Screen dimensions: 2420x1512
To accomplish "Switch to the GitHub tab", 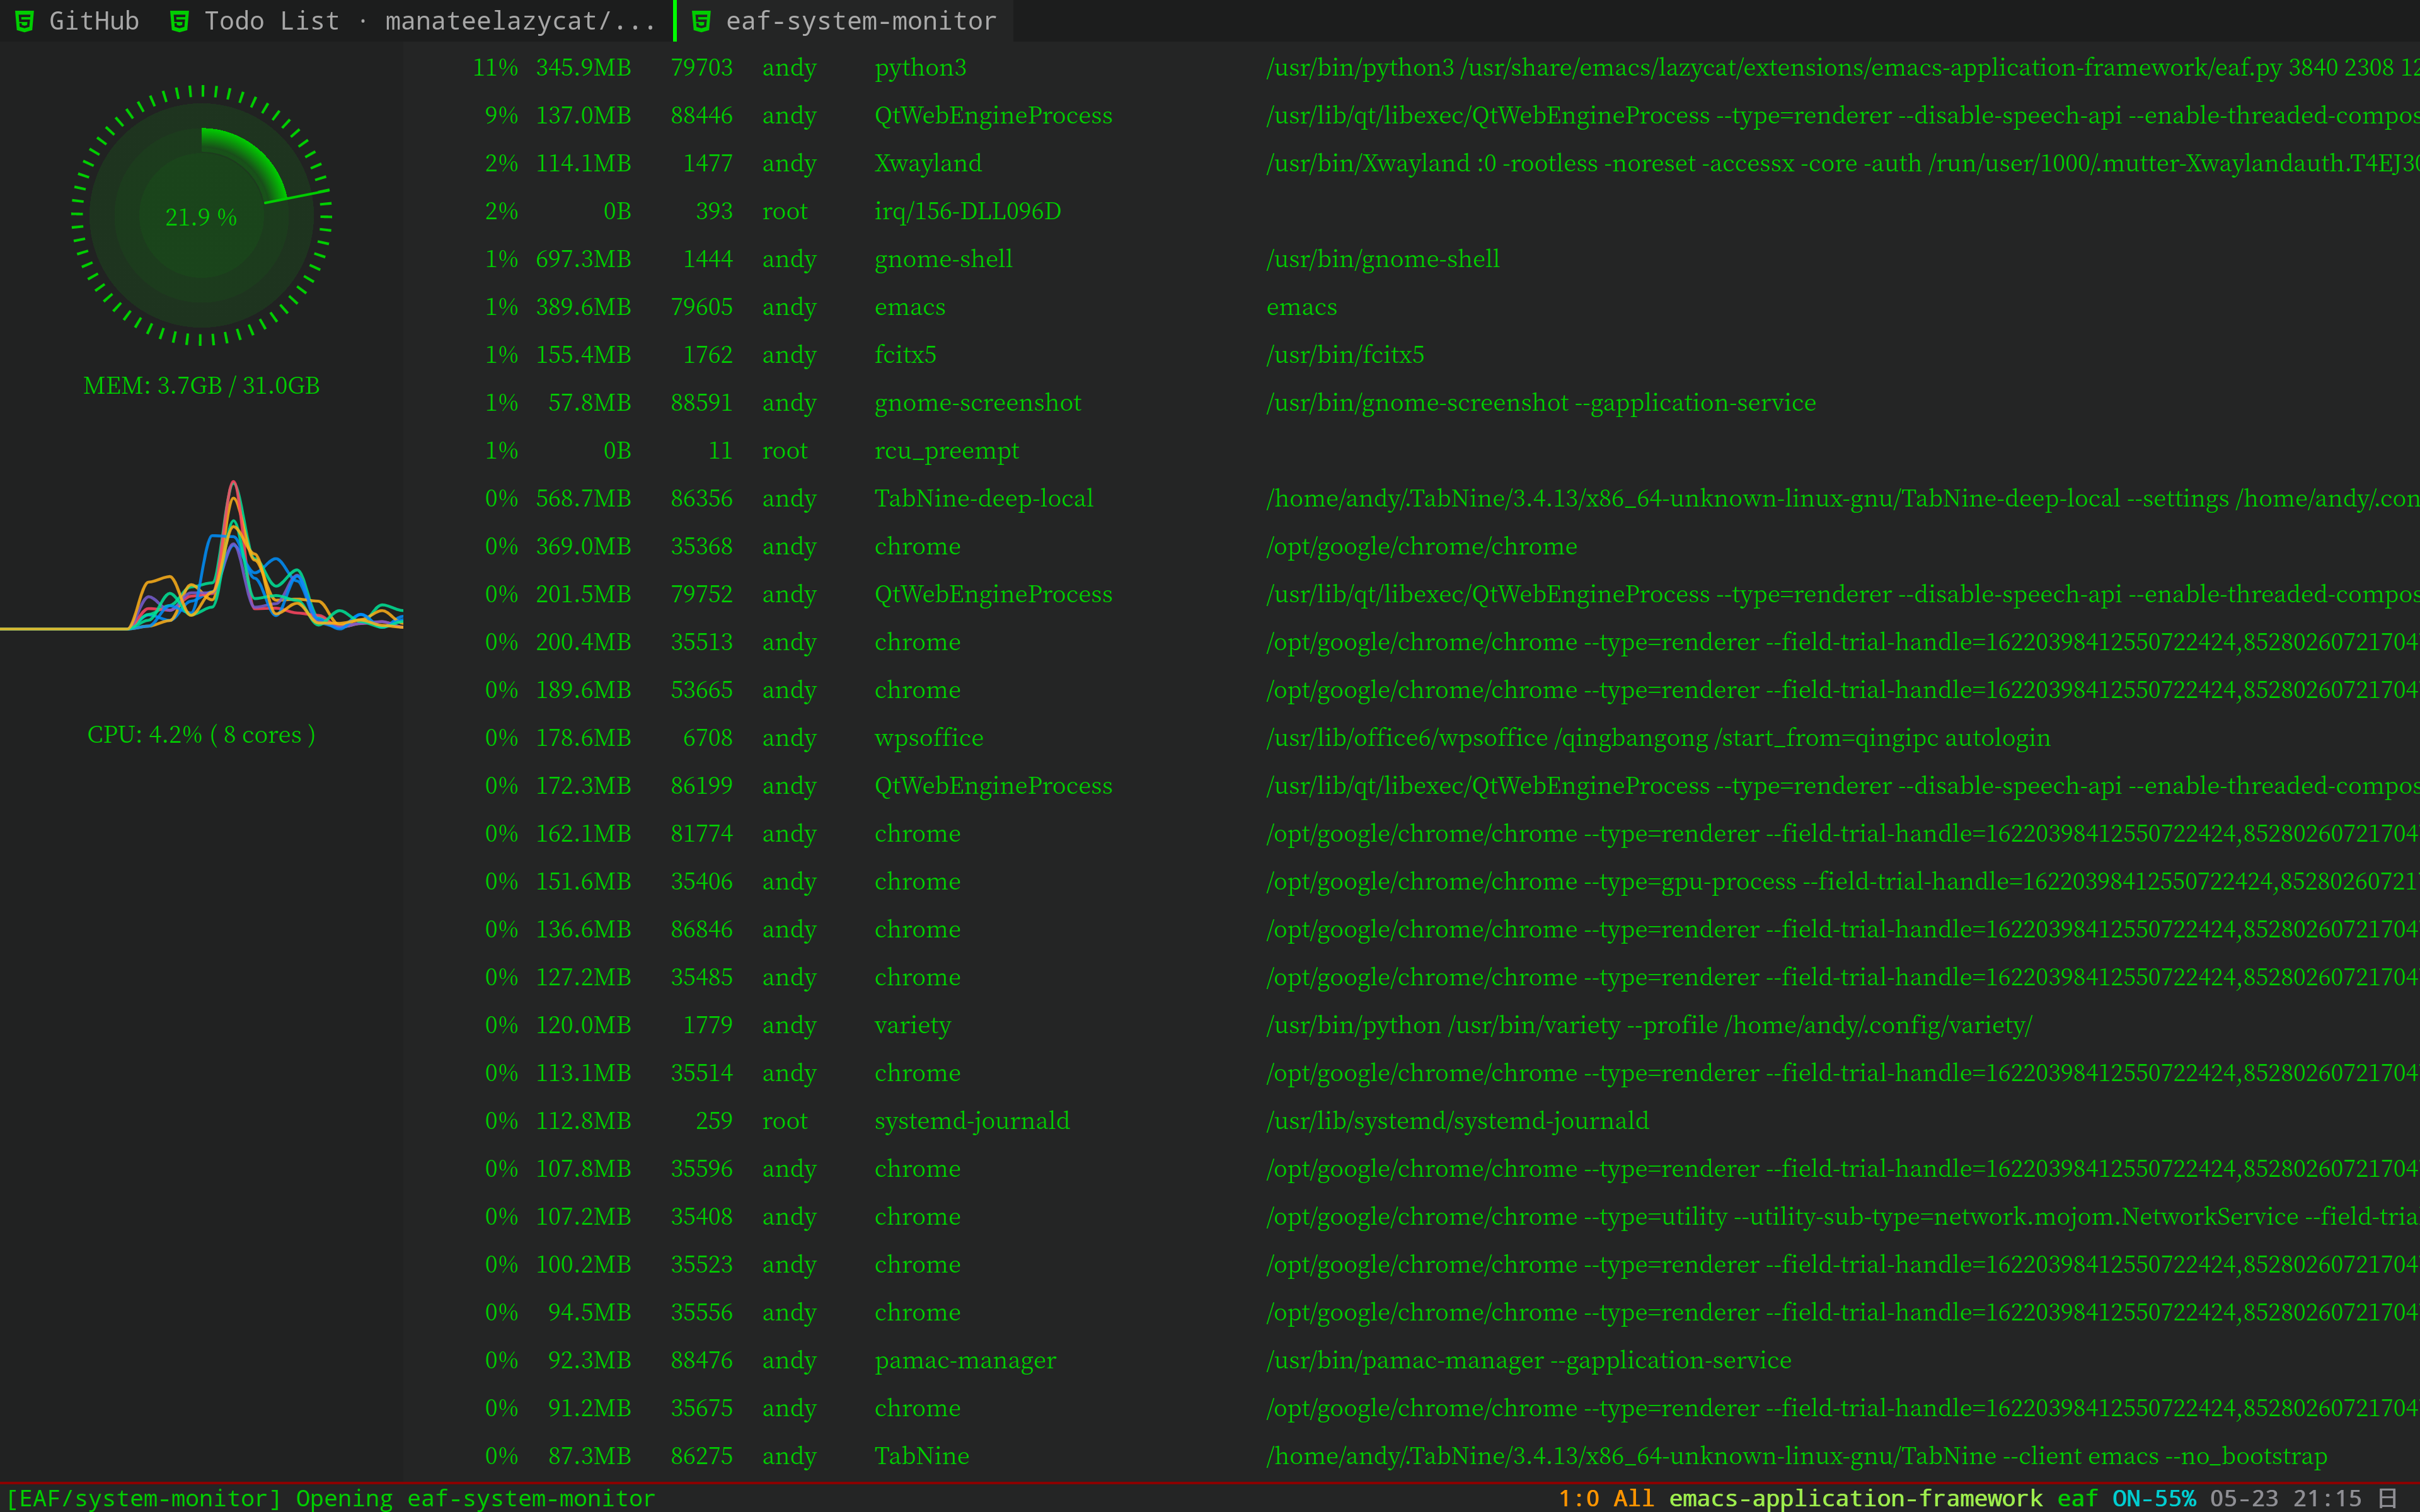I will (x=93, y=21).
